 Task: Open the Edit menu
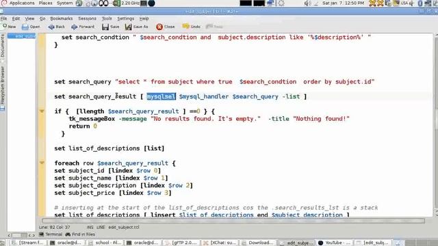coord(16,18)
